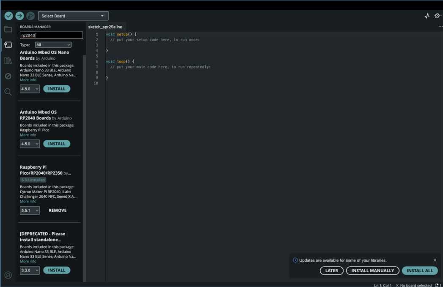Open the Debug sidebar icon
Screen dimensions: 443x287
point(8,76)
